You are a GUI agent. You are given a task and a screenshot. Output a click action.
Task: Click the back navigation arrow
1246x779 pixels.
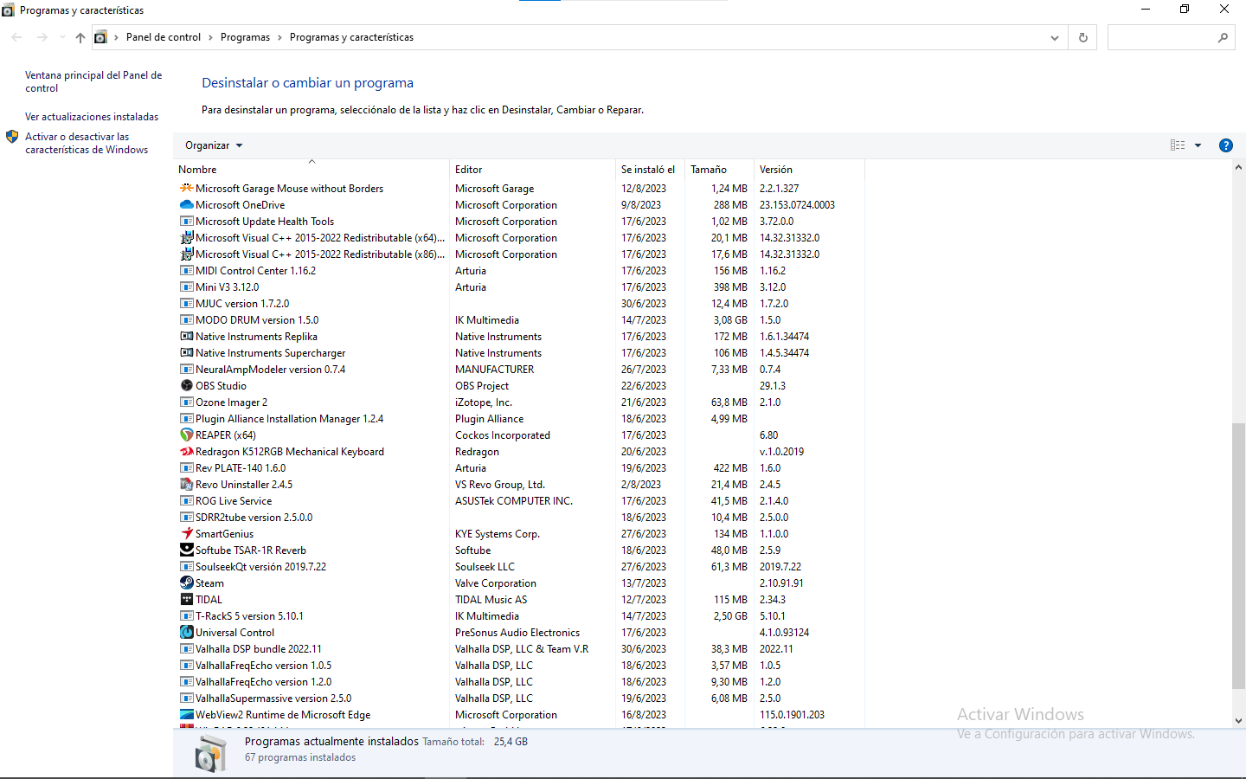click(x=16, y=37)
